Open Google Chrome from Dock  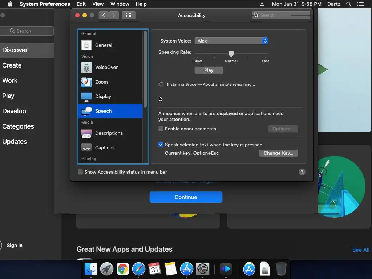click(123, 269)
